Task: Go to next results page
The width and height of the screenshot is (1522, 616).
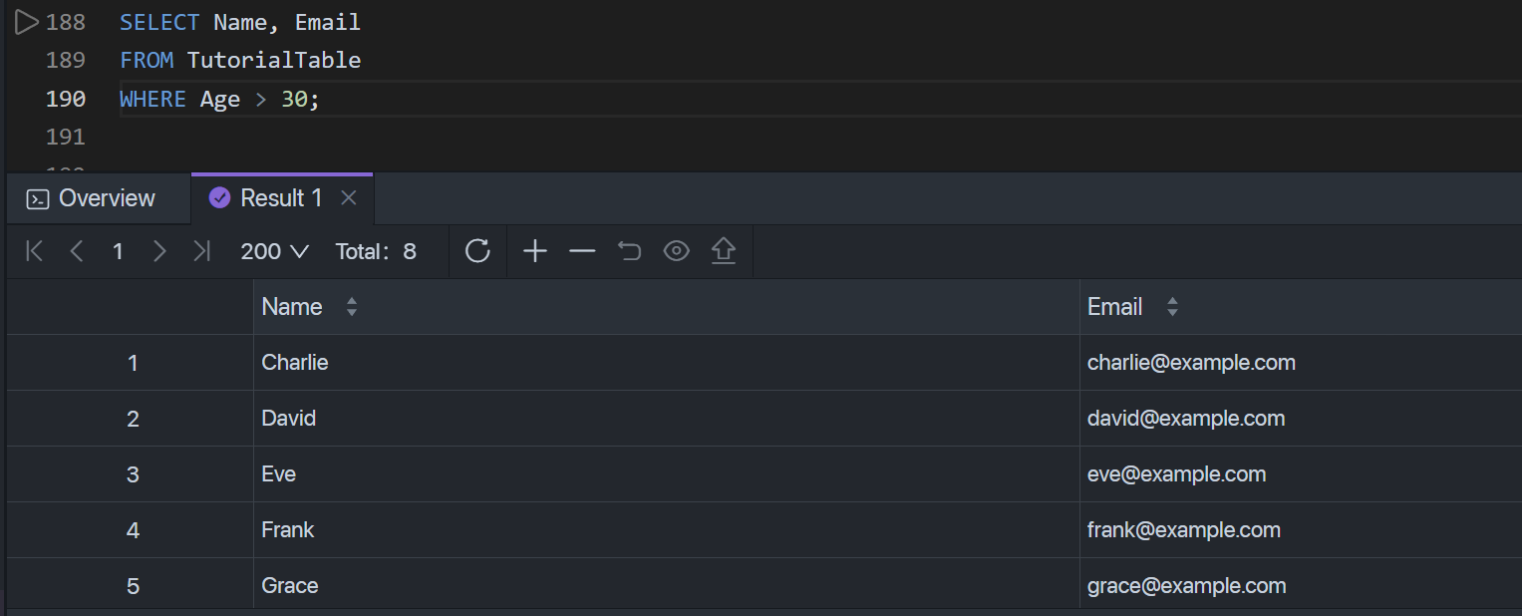Action: (x=159, y=251)
